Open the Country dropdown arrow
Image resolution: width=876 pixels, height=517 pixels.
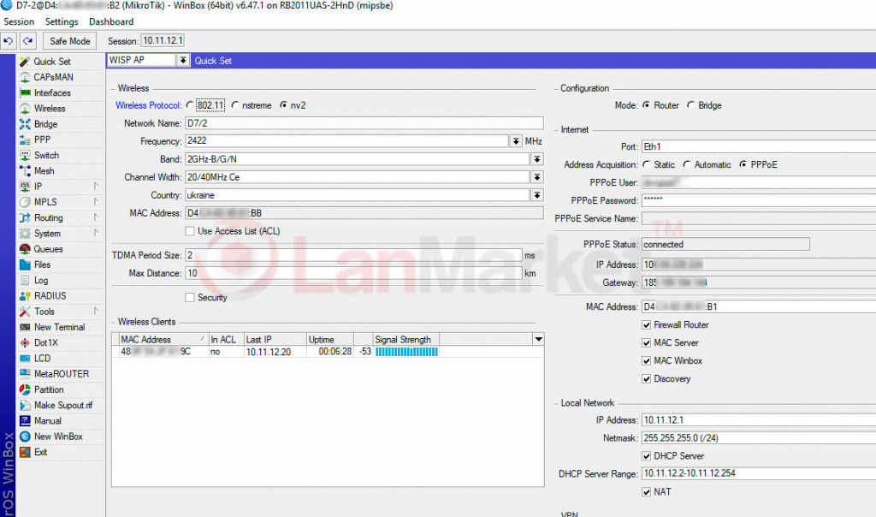[x=536, y=195]
